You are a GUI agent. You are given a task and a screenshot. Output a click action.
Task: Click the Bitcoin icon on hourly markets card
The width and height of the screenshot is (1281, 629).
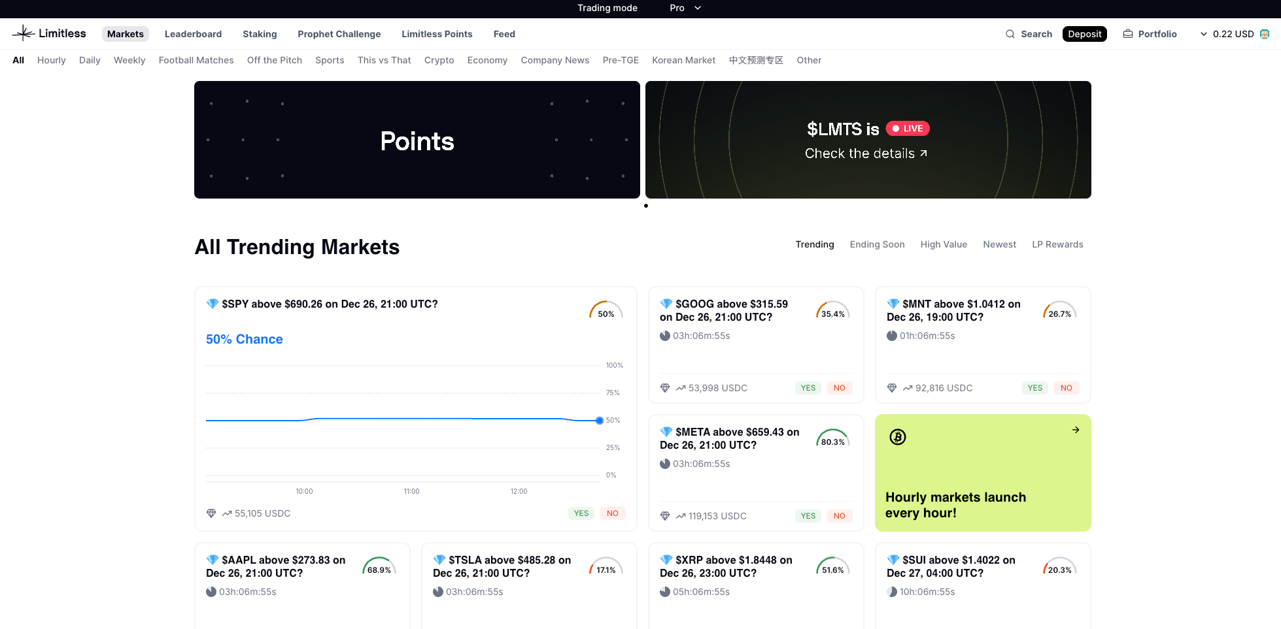pos(897,437)
